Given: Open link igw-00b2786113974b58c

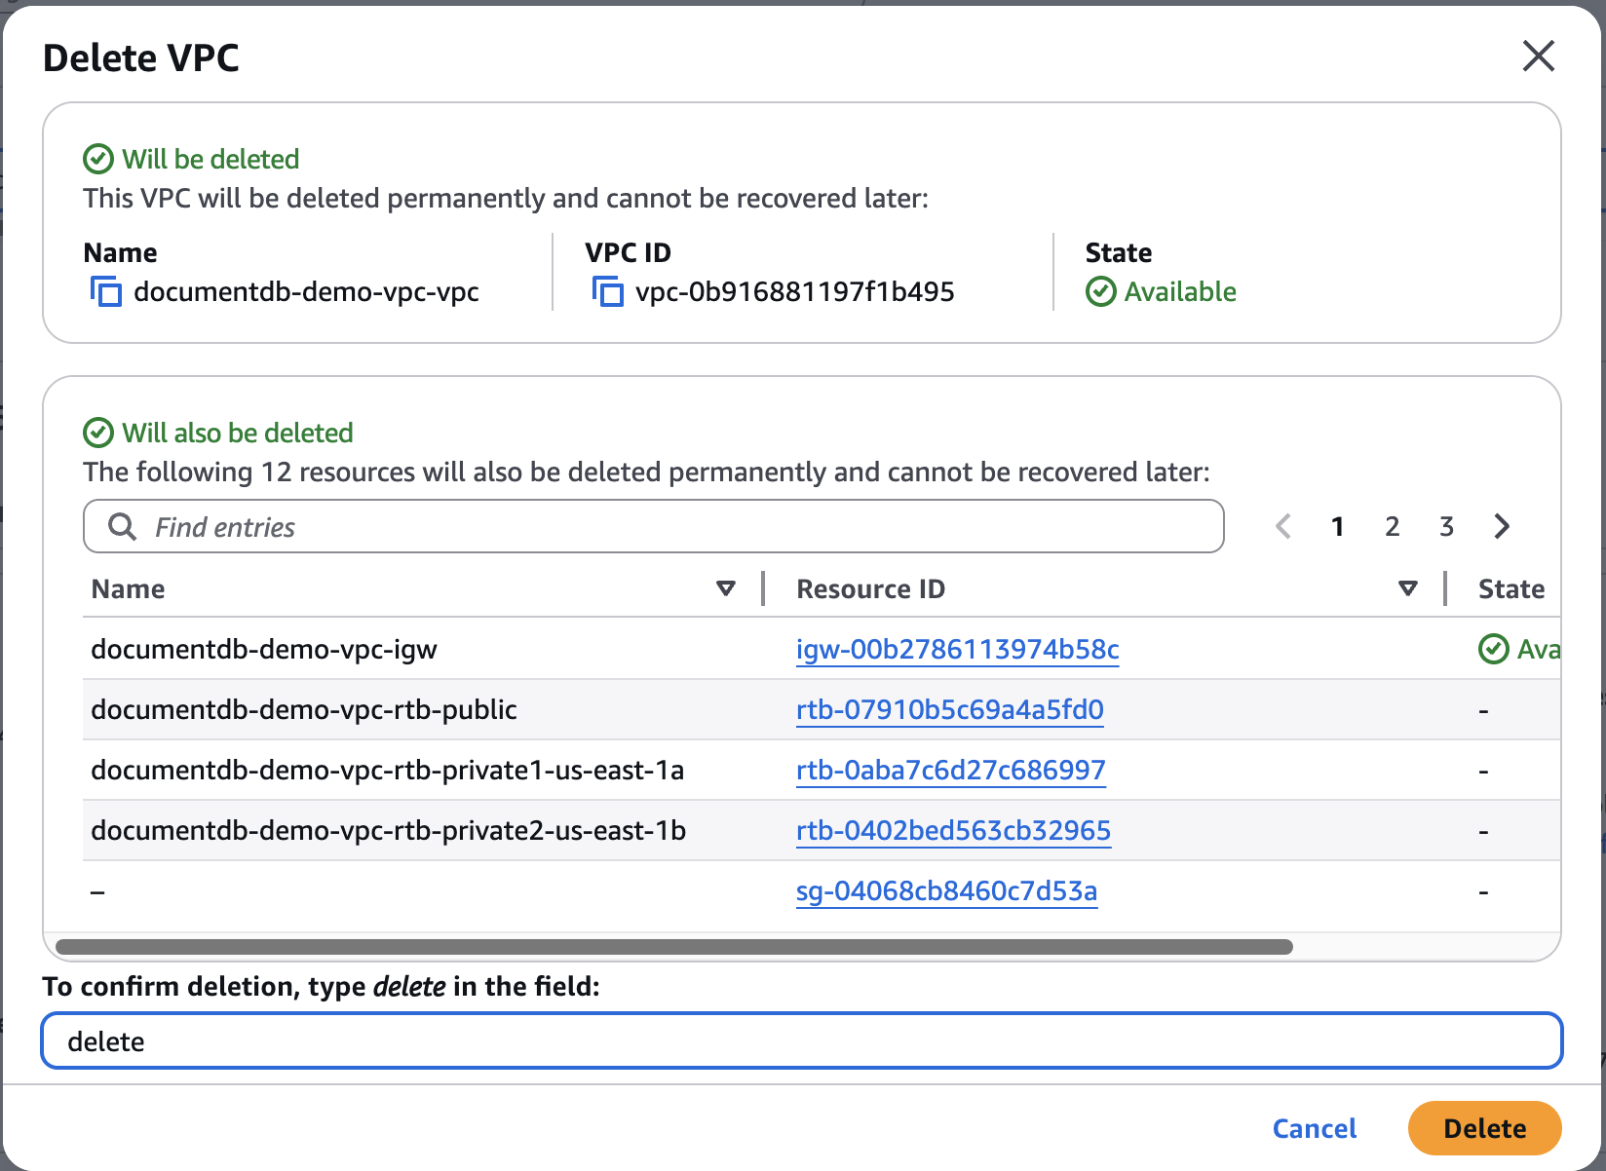Looking at the screenshot, I should (957, 650).
